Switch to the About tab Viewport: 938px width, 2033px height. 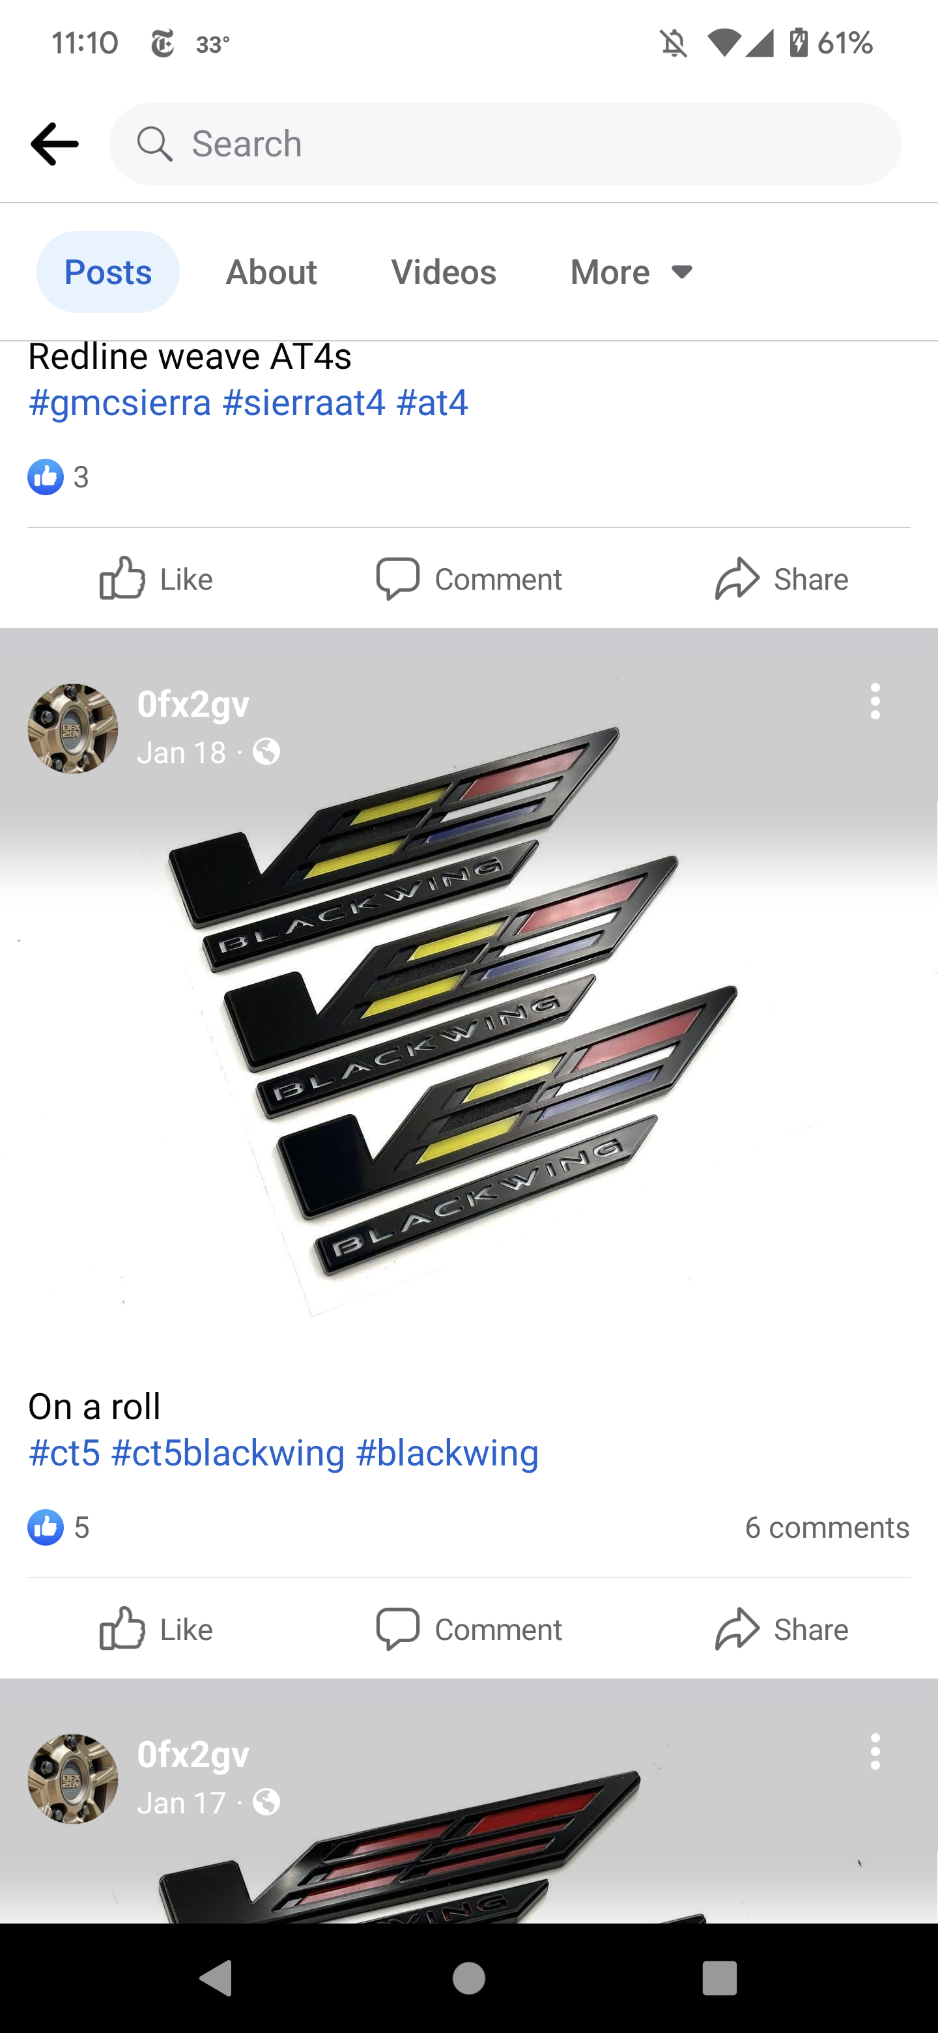[272, 272]
